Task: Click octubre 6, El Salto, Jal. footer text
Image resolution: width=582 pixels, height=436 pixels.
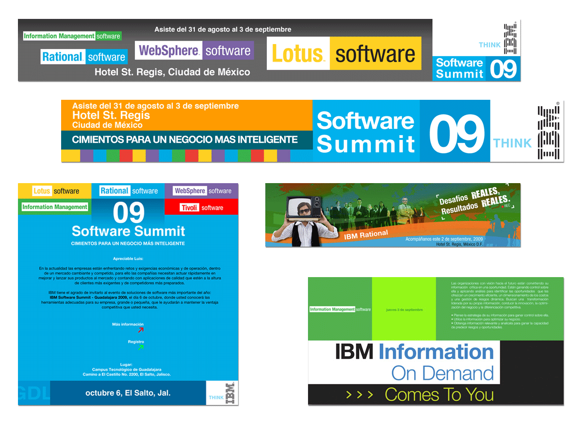Action: (128, 393)
